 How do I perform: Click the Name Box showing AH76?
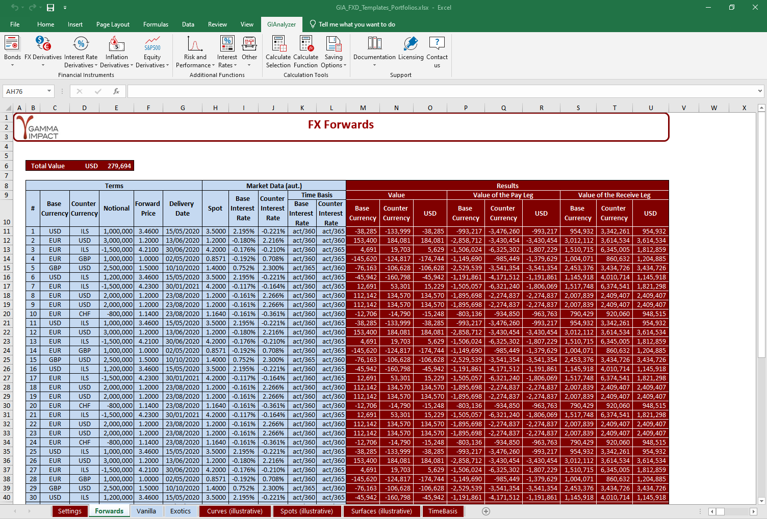(24, 91)
